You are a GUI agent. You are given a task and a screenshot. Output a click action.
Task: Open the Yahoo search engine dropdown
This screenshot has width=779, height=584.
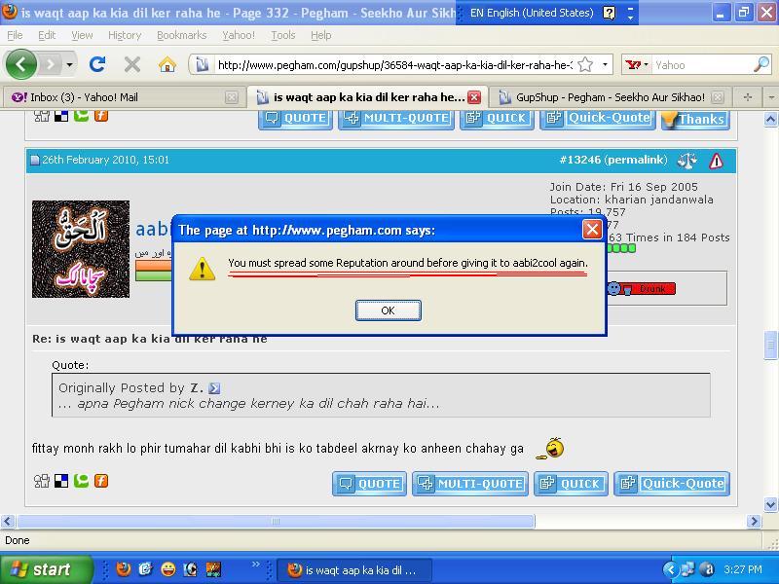point(639,65)
